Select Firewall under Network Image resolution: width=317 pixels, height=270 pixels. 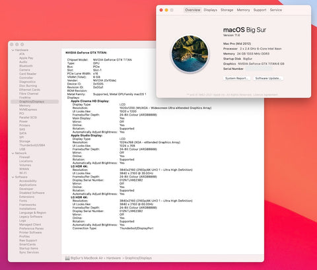pyautogui.click(x=24, y=157)
